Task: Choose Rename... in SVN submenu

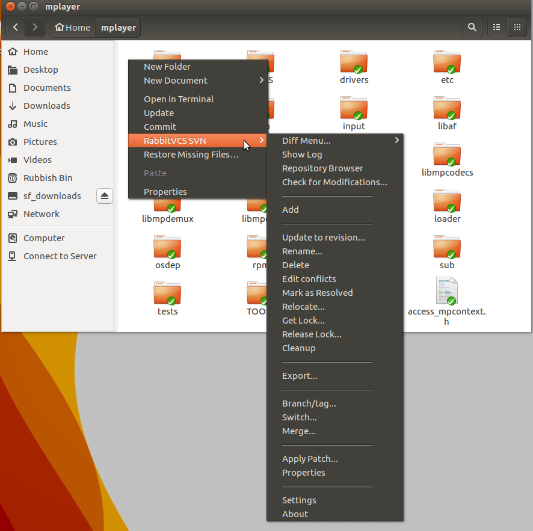Action: point(335,251)
